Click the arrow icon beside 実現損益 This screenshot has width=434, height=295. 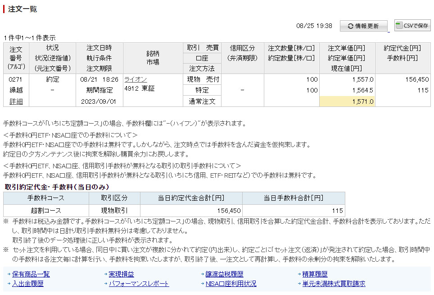(105, 275)
